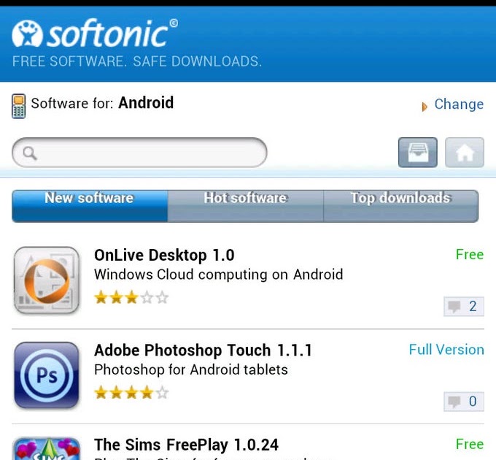Open the Softonic logo home link
Viewport: 496px width, 460px height.
pos(95,34)
